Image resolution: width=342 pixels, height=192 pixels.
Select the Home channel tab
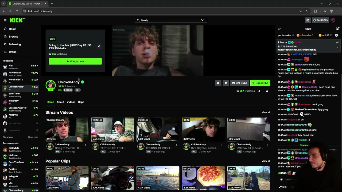(50, 102)
